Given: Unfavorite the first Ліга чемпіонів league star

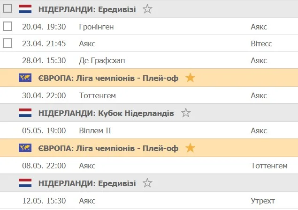Looking at the screenshot, I should tap(190, 78).
